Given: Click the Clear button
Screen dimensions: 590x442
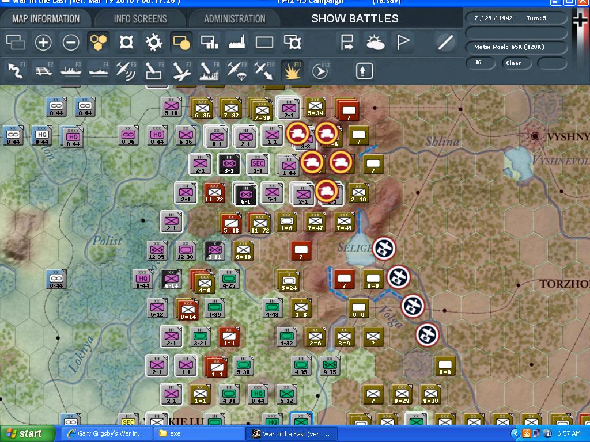Looking at the screenshot, I should (516, 63).
